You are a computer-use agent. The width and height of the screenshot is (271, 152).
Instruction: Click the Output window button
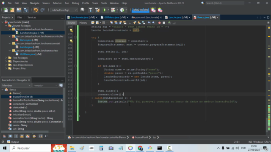[x=13, y=142]
